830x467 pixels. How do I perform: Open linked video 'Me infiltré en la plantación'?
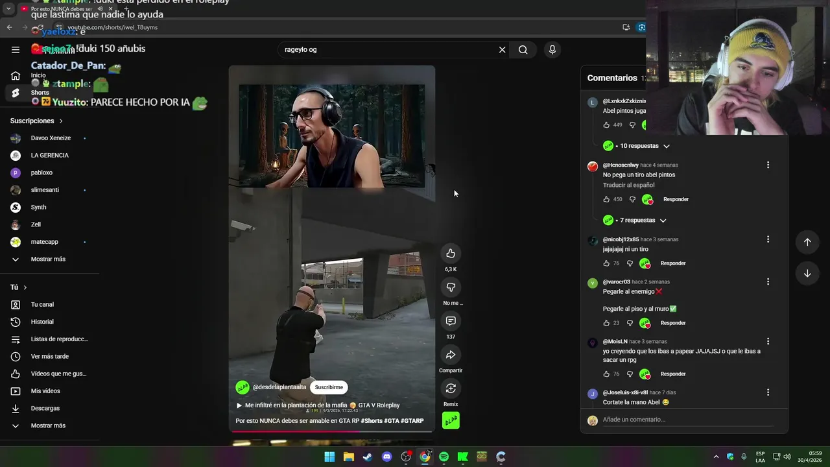click(x=318, y=405)
